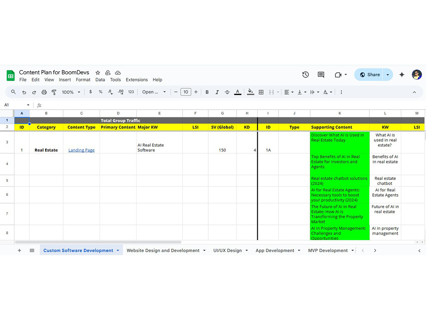The image size is (426, 320).
Task: Redo the last action
Action: (x=34, y=92)
